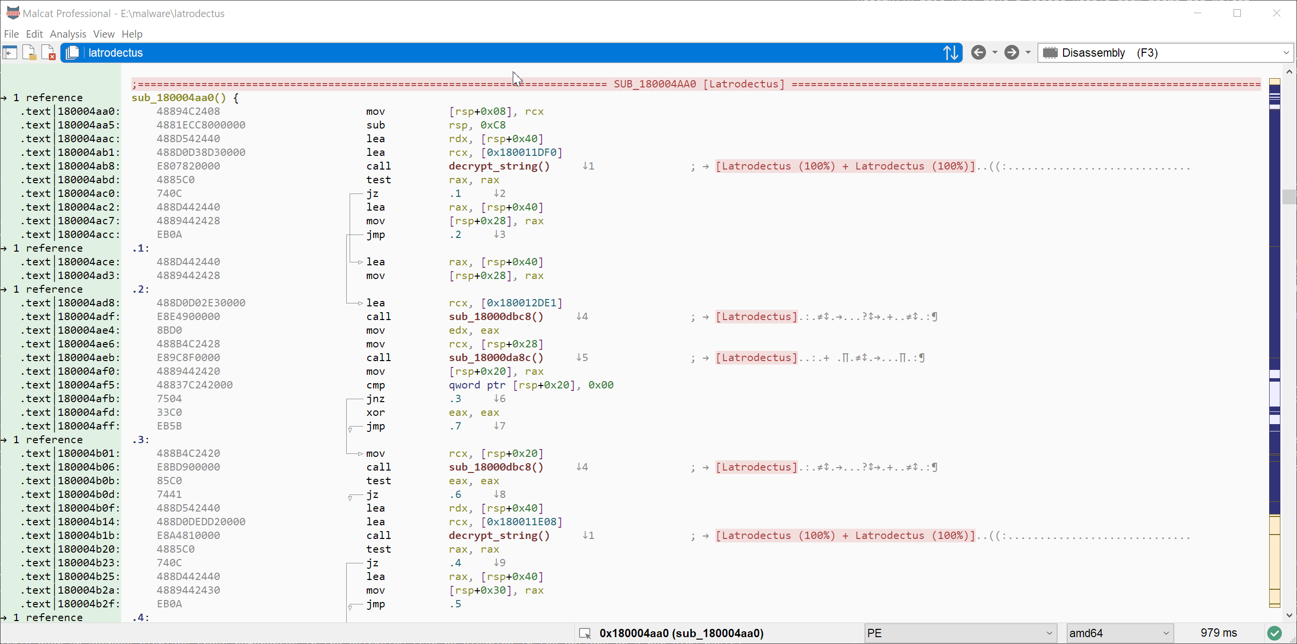This screenshot has width=1297, height=644.
Task: Follow the sub_18000da8c() call link
Action: (496, 358)
